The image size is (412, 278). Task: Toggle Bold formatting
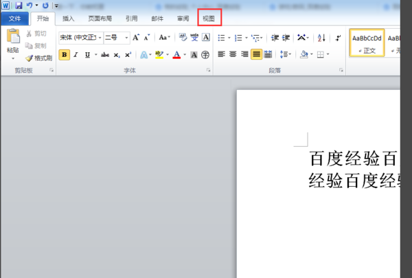tap(64, 55)
